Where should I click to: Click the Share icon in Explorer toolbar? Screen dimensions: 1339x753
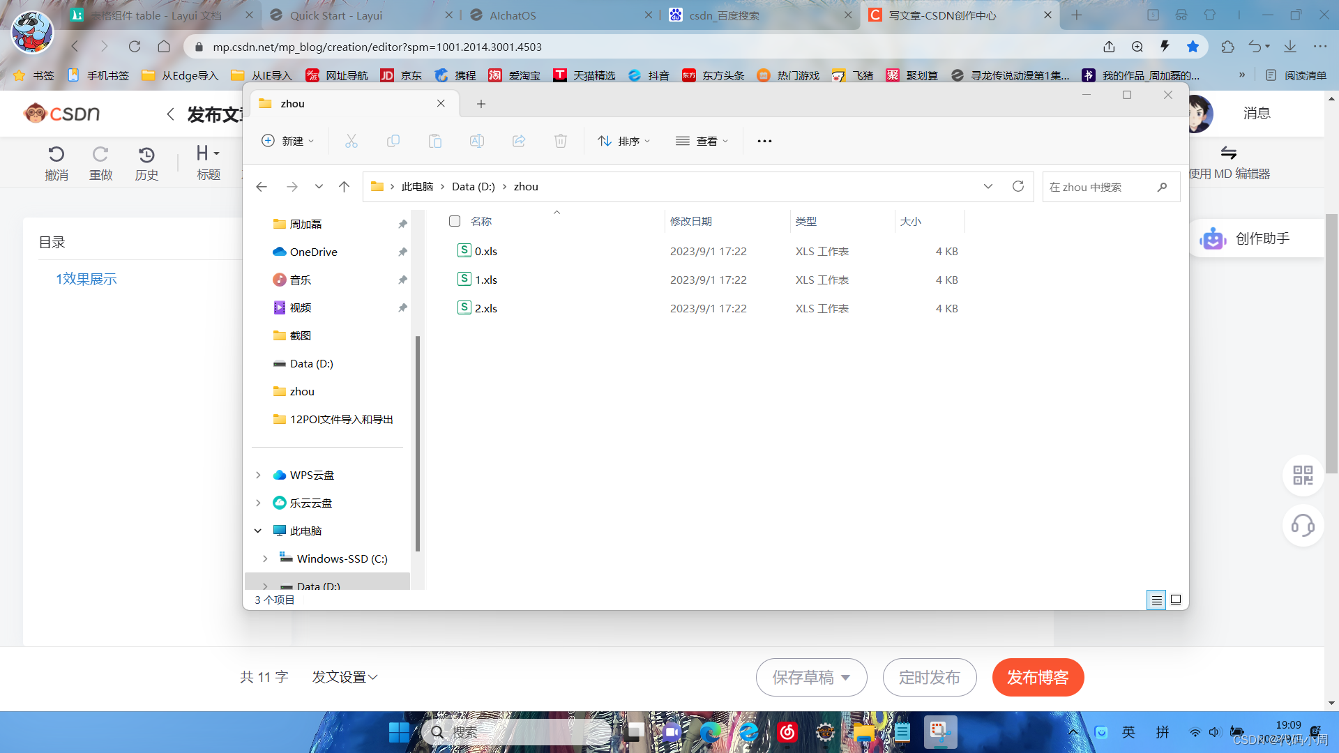pos(518,141)
